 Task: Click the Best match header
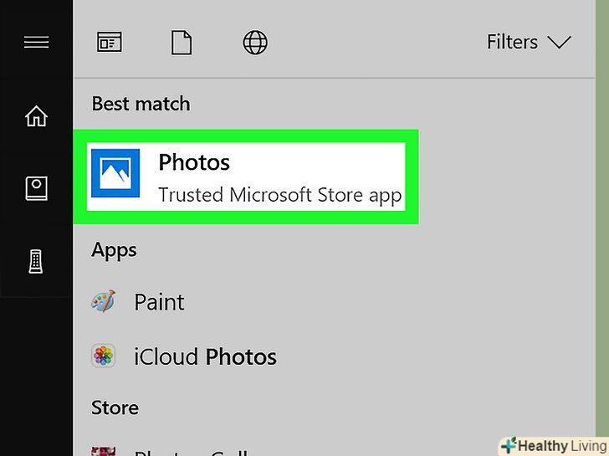coord(141,104)
